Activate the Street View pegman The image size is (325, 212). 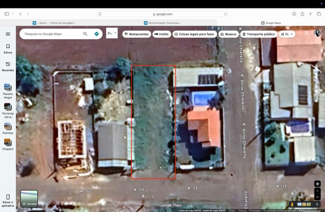pyautogui.click(x=292, y=205)
